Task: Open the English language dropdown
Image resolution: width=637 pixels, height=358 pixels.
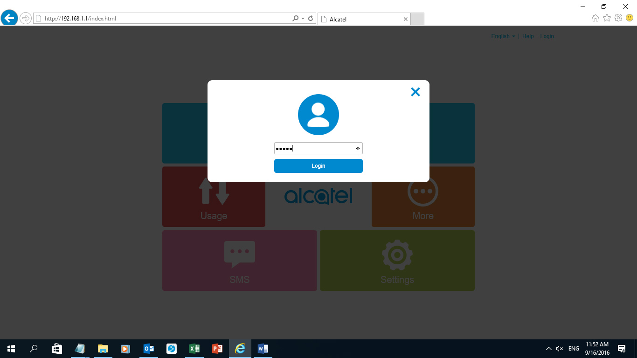Action: tap(503, 36)
